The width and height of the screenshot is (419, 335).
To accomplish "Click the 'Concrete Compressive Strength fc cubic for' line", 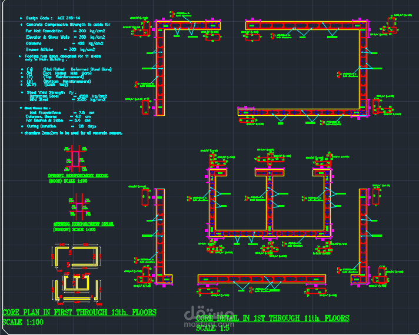I will tap(68, 25).
